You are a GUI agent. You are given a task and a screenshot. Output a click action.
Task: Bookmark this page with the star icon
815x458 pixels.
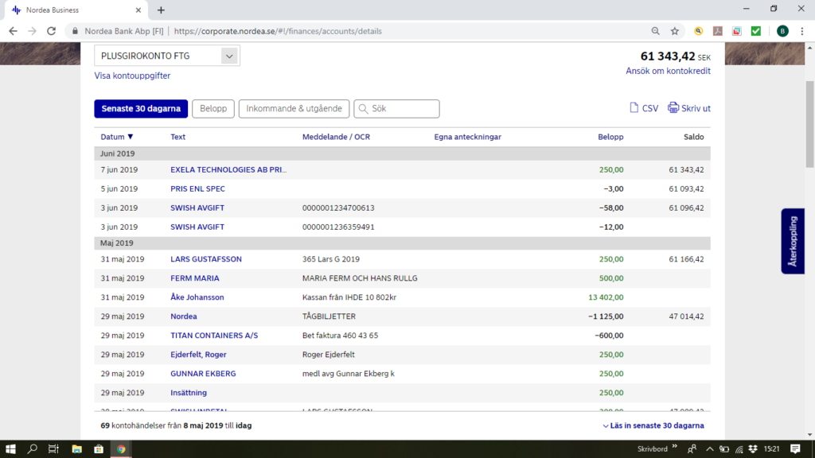coord(675,31)
